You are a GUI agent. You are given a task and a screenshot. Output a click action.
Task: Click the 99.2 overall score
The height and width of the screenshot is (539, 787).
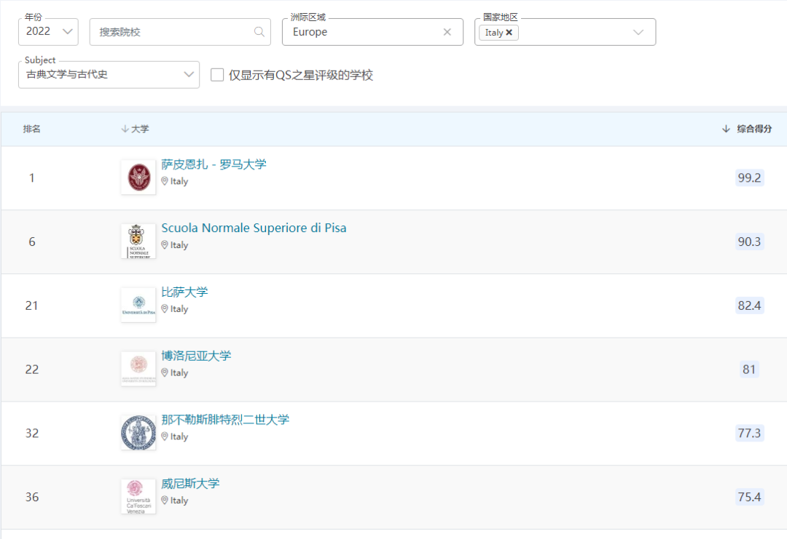pos(749,177)
